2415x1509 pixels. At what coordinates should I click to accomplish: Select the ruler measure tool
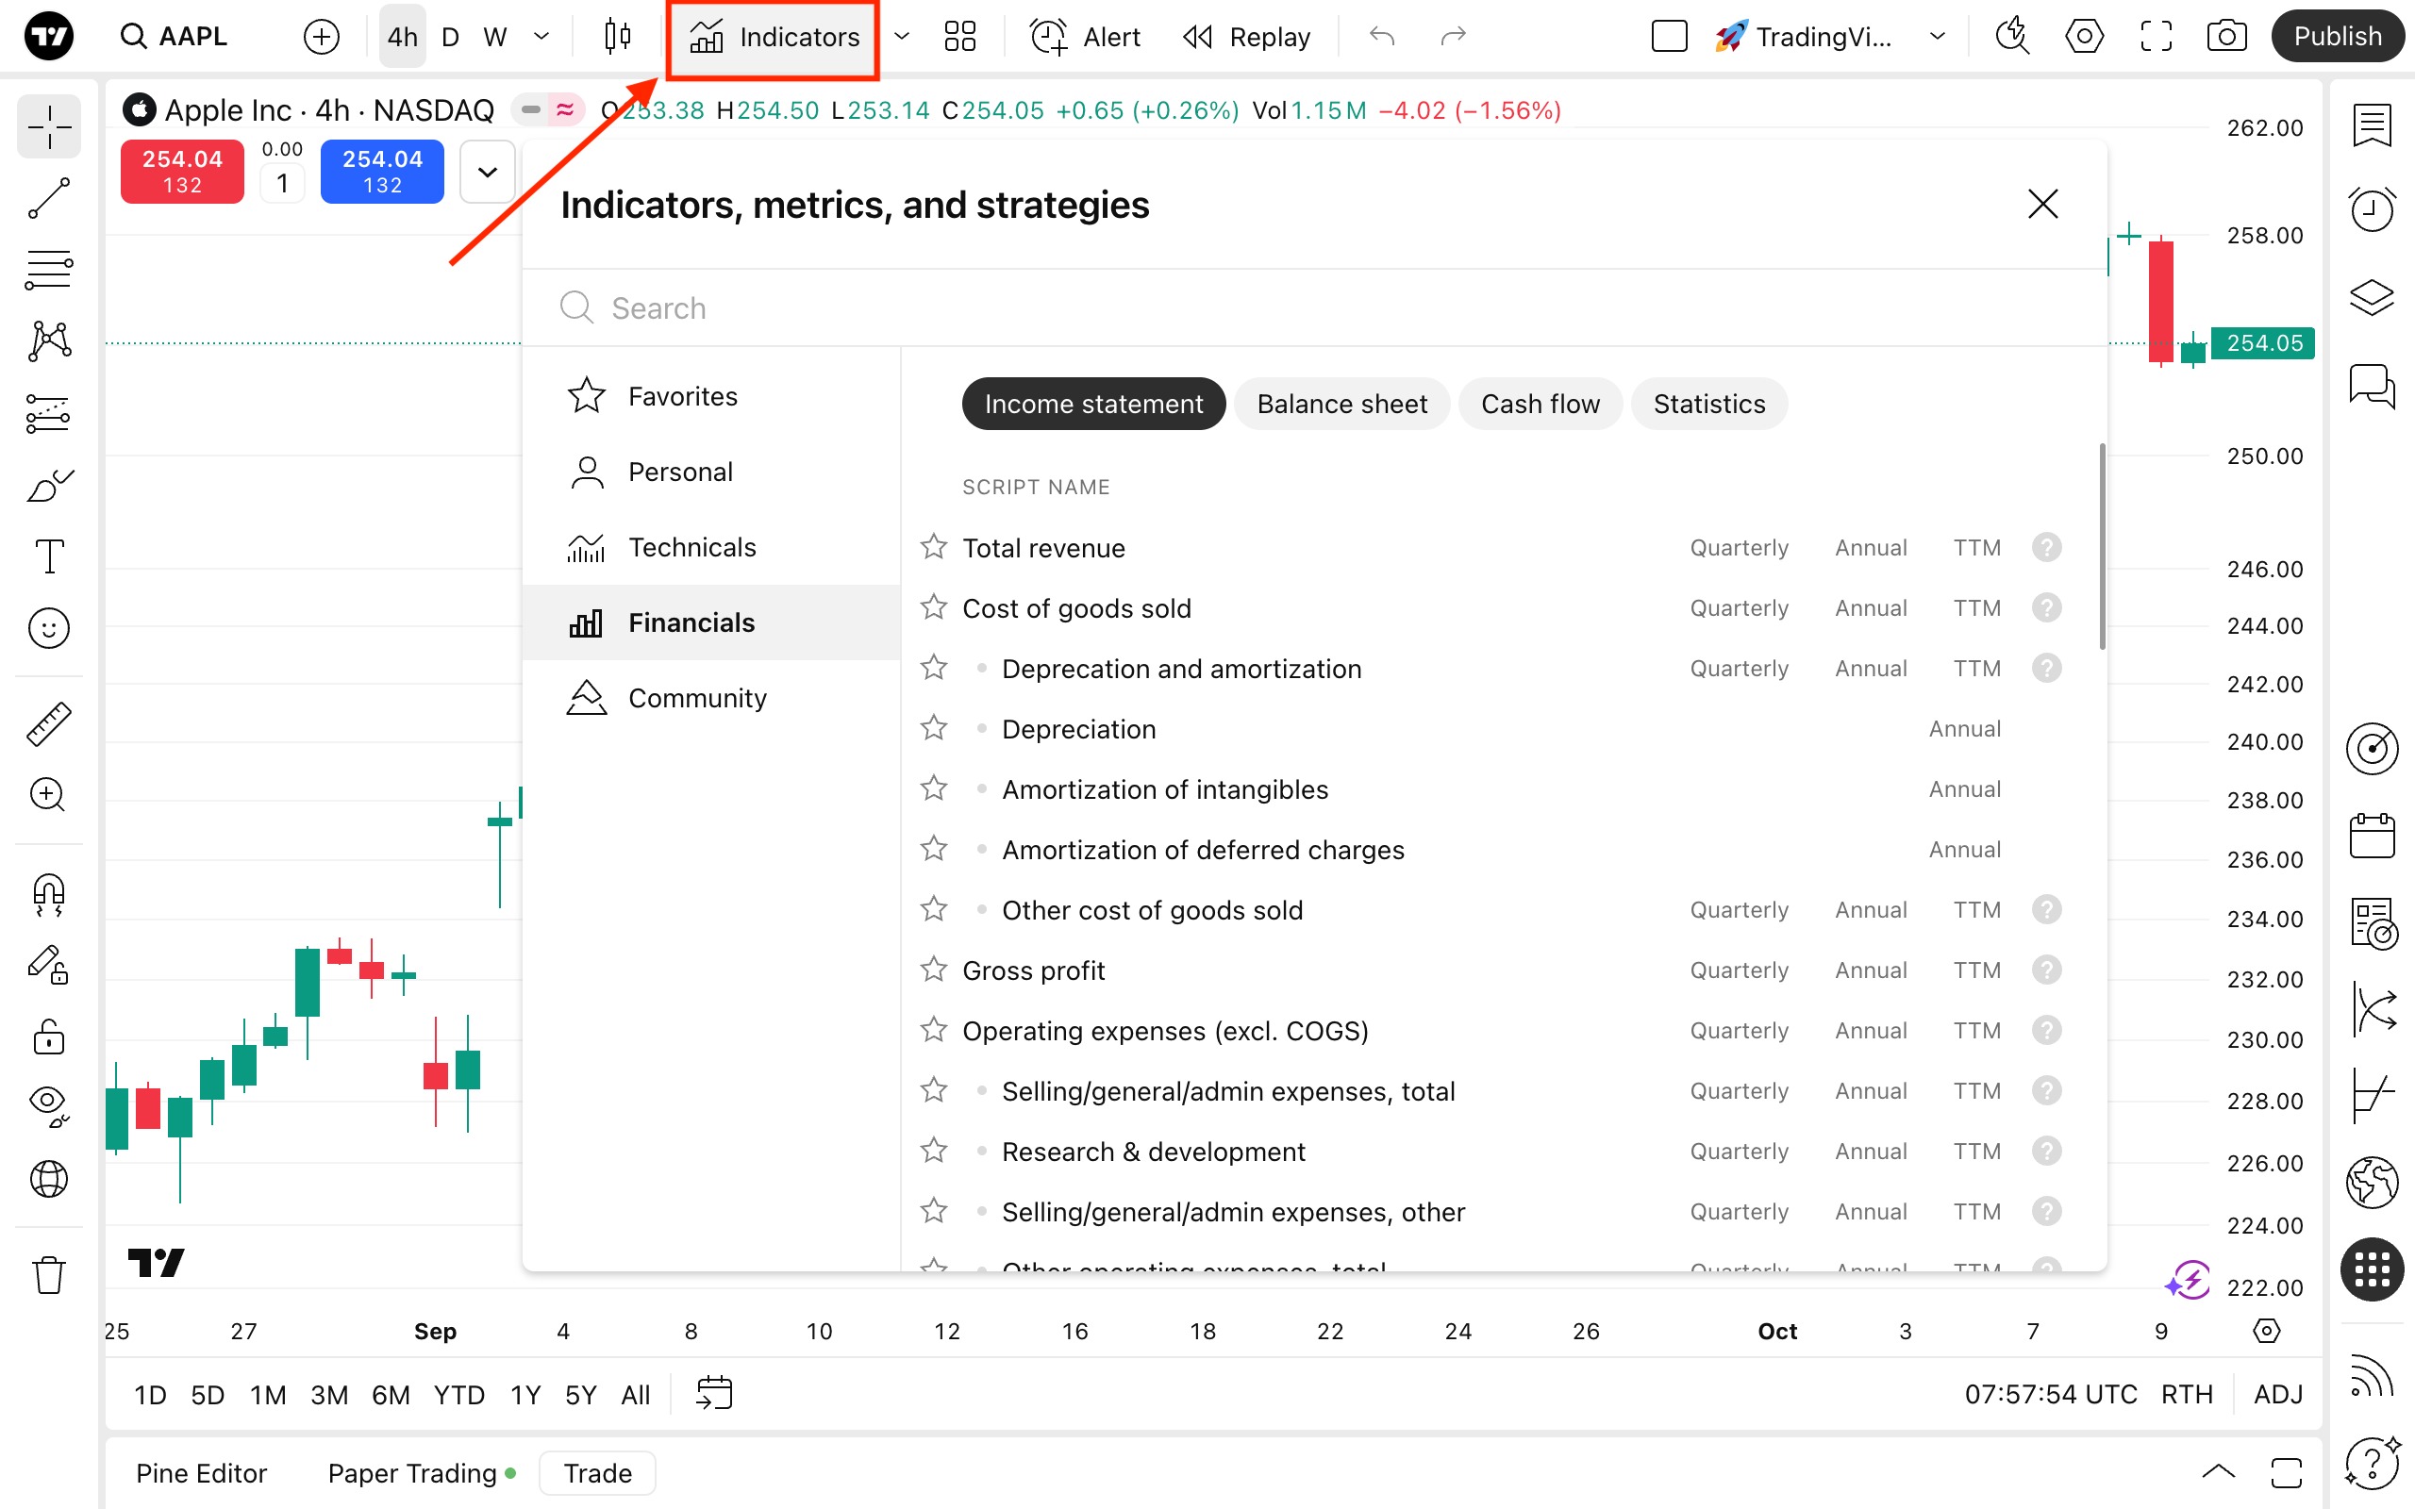coord(48,723)
